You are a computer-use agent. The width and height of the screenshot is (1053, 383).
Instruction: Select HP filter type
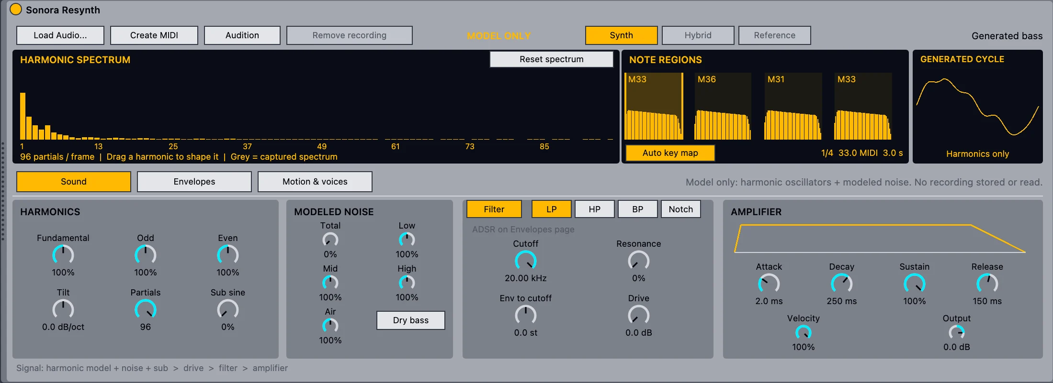(595, 209)
